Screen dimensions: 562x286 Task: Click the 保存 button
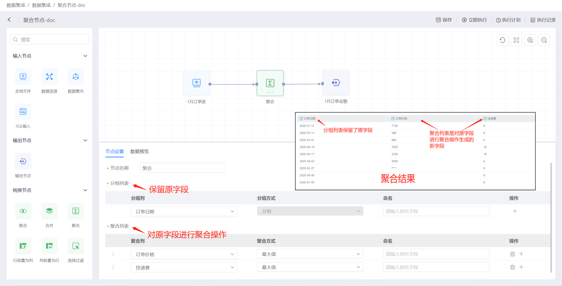(x=444, y=20)
